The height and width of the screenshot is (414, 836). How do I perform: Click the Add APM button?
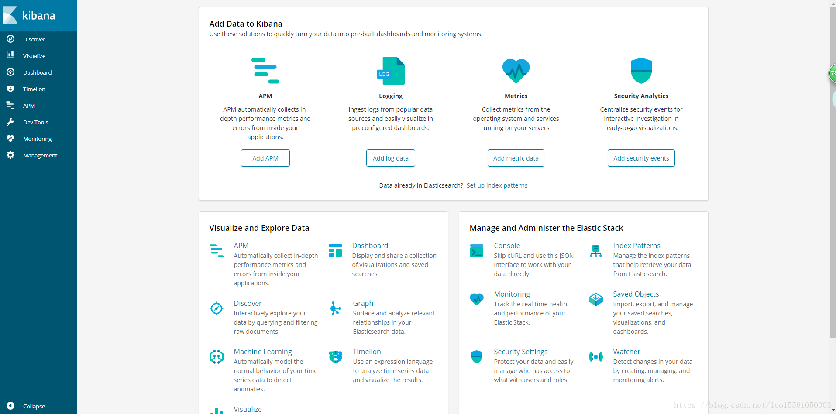click(x=265, y=158)
